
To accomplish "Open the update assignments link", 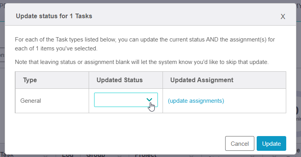I will click(196, 101).
